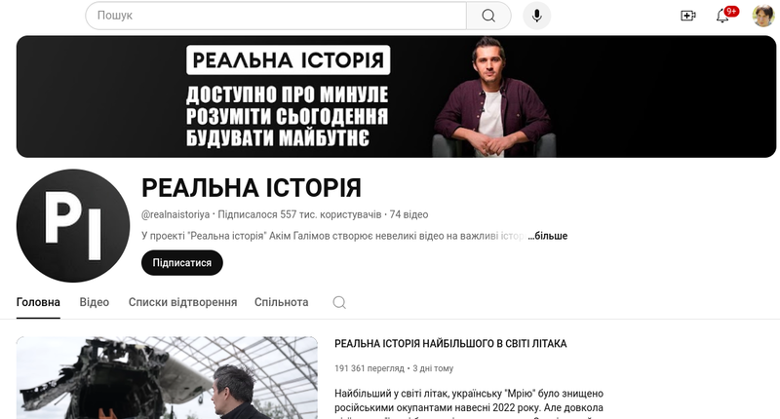Viewport: 780px width, 419px height.
Task: Search within channel using tab magnifier icon
Action: (x=339, y=302)
